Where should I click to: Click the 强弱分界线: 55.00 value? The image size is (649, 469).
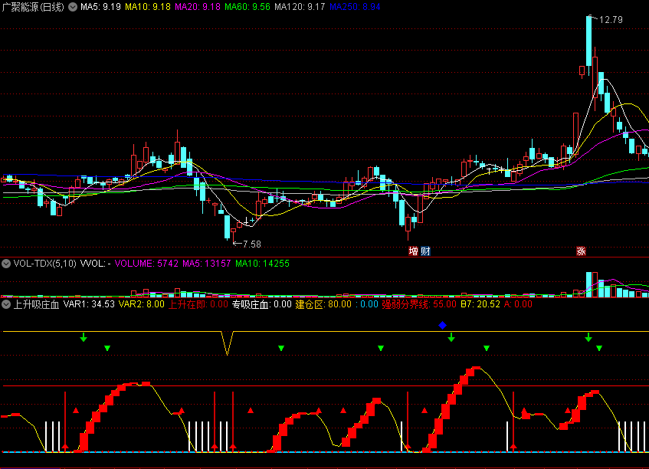(419, 304)
